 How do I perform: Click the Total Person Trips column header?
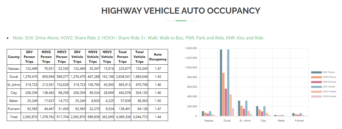(123, 57)
